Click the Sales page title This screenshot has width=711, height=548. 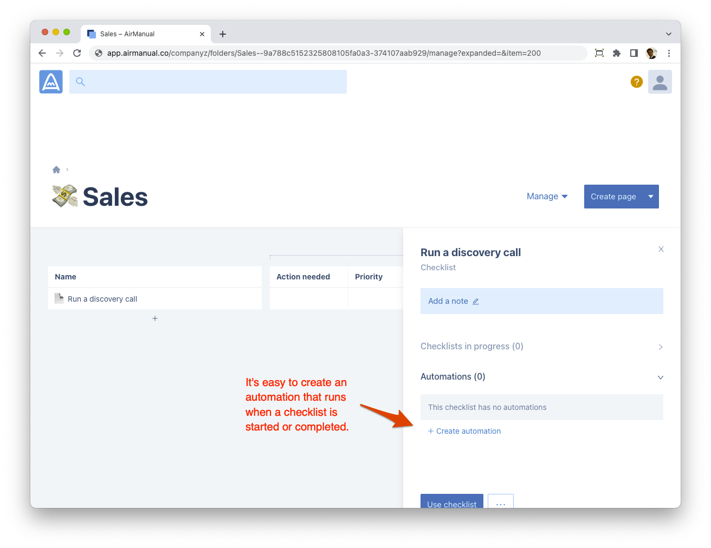[x=115, y=197]
